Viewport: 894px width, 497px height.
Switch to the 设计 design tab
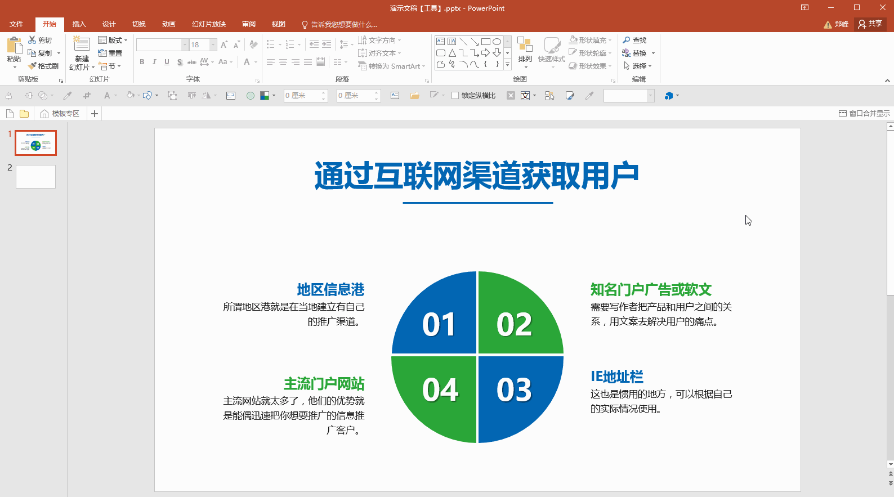click(x=109, y=24)
